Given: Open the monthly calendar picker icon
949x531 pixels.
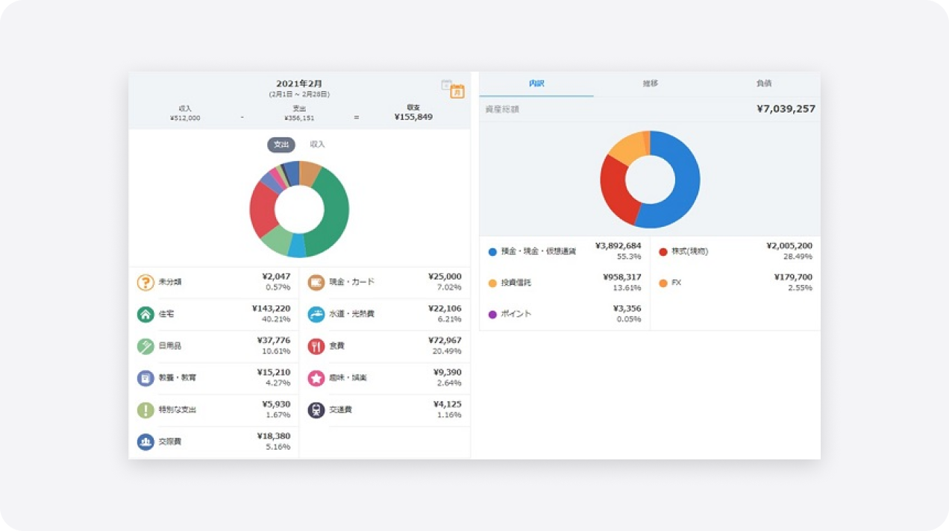Looking at the screenshot, I should tap(457, 91).
